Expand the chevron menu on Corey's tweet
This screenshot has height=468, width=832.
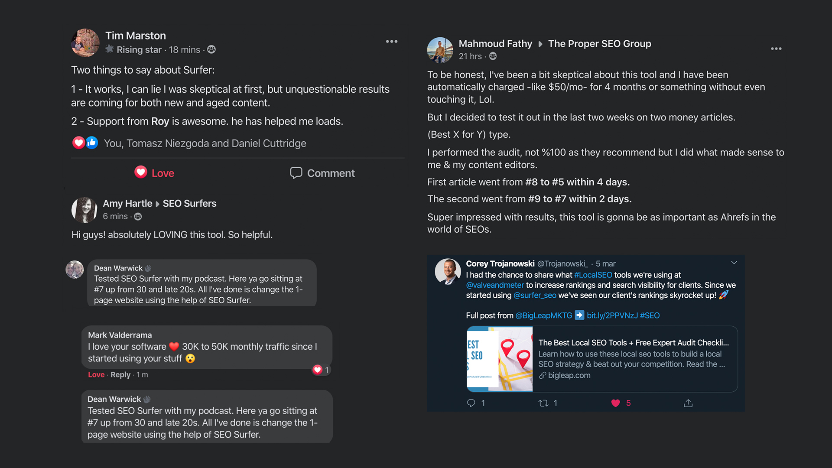[x=734, y=263]
